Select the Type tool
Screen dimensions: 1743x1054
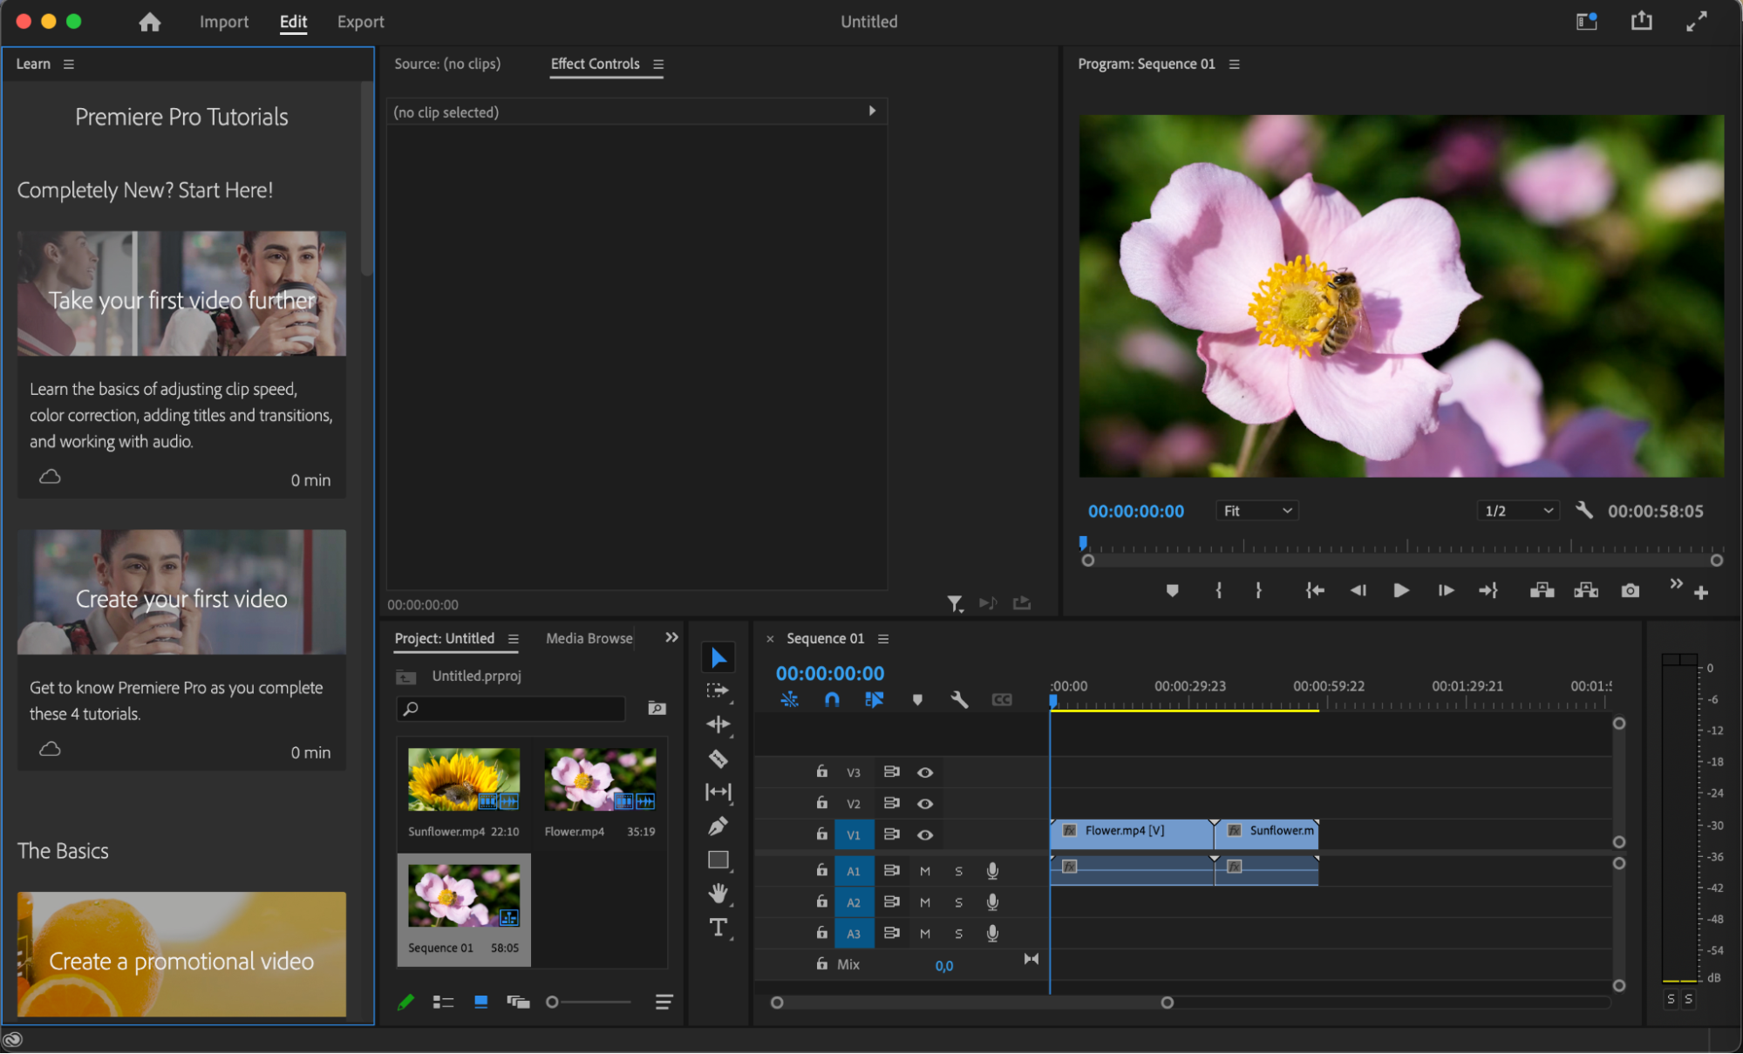718,928
